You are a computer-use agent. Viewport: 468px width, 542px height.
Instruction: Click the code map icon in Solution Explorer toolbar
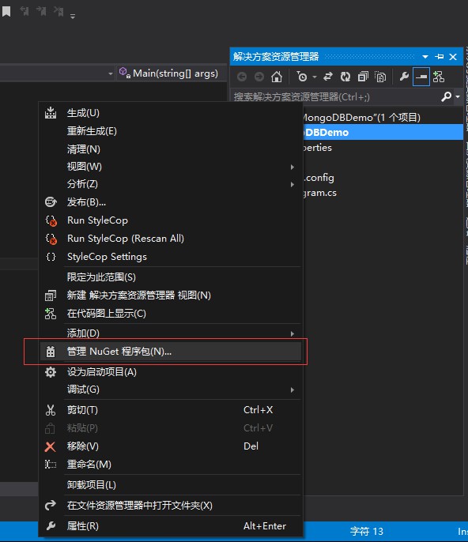439,77
